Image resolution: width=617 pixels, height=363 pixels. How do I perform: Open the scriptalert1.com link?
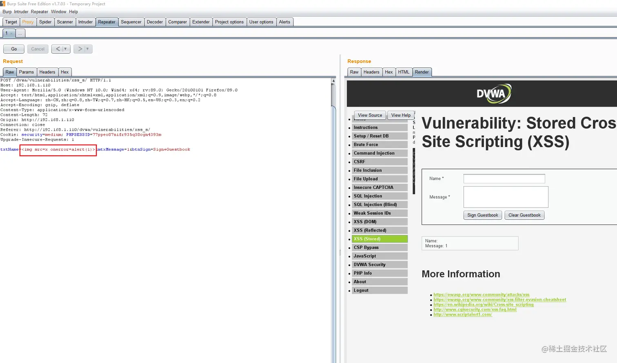point(463,314)
